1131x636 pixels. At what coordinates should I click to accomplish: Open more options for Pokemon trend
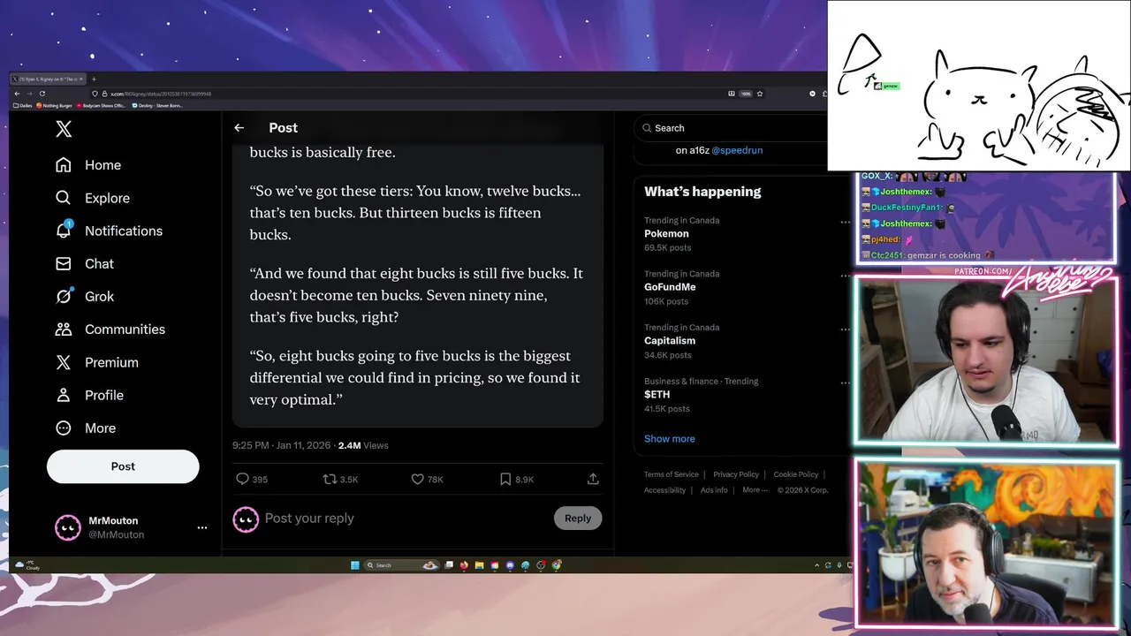pyautogui.click(x=845, y=222)
